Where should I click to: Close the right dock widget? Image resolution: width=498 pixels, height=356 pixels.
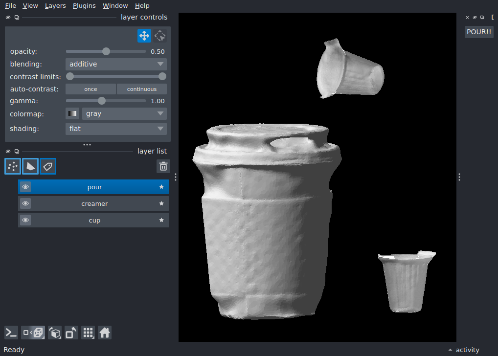[467, 18]
